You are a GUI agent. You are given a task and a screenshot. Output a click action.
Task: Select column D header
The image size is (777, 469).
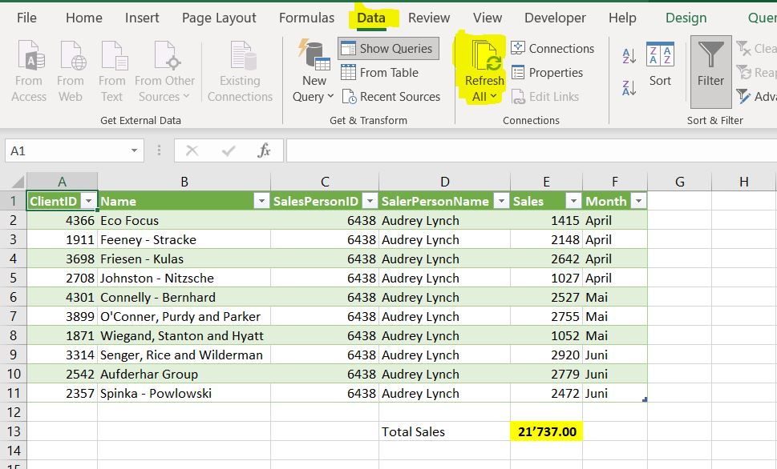(444, 182)
